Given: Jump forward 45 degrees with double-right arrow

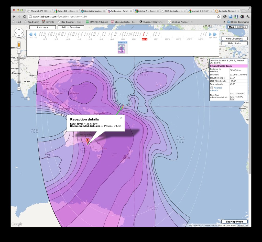Looking at the screenshot, I should click(x=215, y=34).
